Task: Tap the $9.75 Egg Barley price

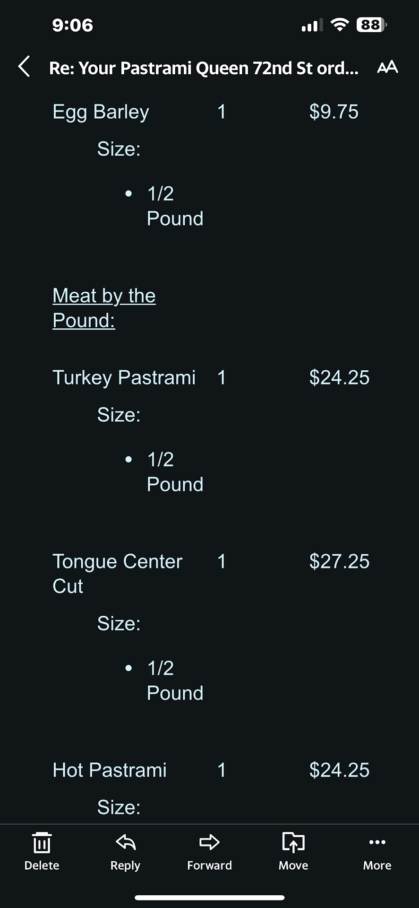Action: pos(333,112)
